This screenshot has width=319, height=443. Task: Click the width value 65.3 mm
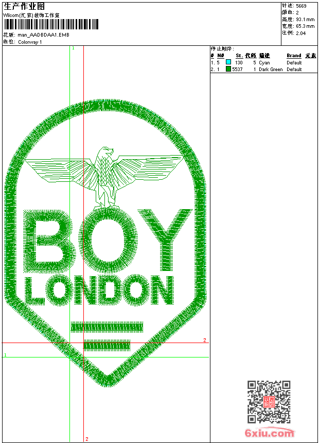305,26
